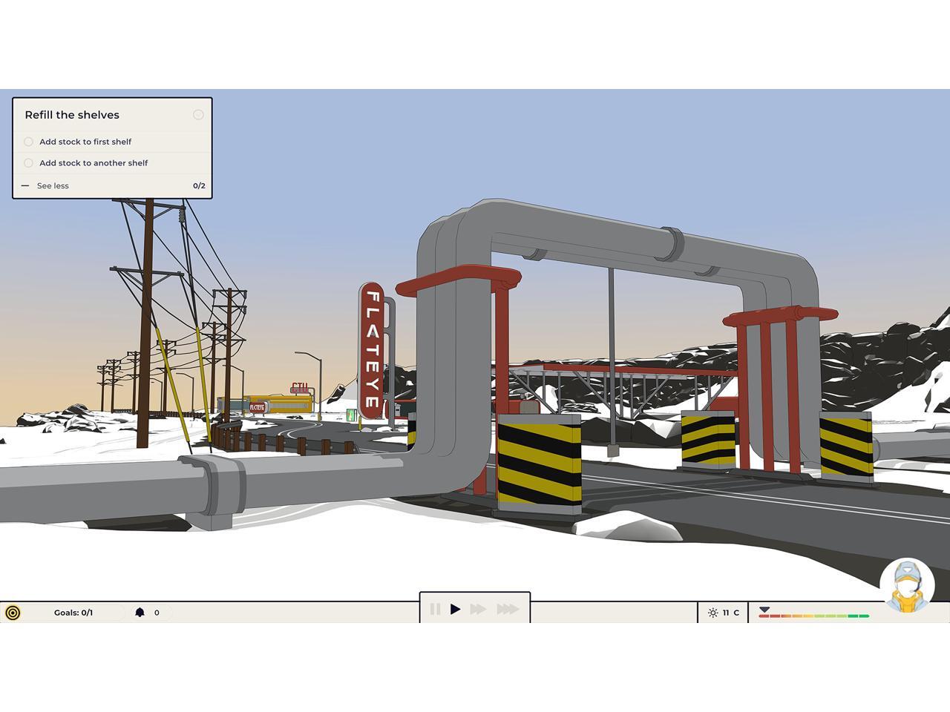Open the 'Goals: 0/1' panel
The image size is (950, 712).
73,613
